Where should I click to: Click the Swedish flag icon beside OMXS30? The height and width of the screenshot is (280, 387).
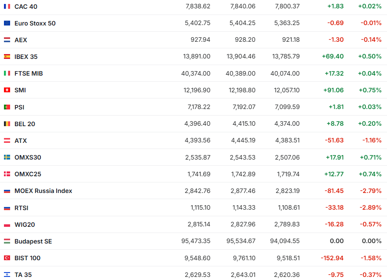(x=7, y=157)
